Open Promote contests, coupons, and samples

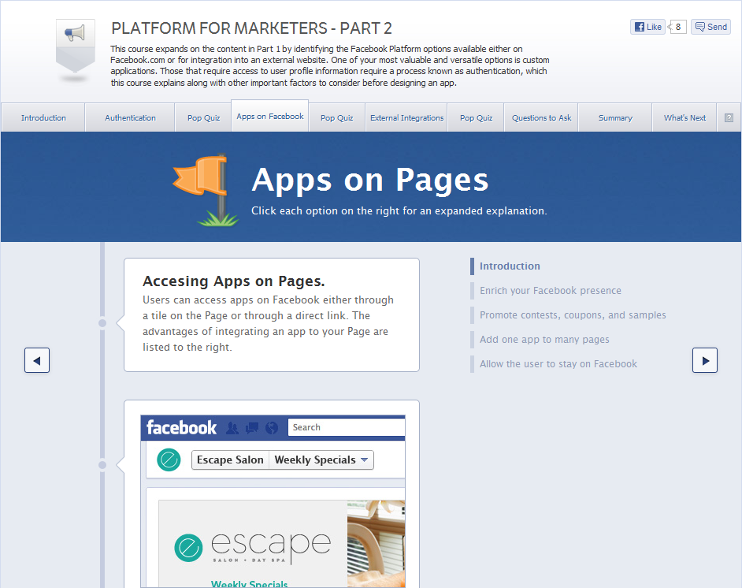coord(573,315)
